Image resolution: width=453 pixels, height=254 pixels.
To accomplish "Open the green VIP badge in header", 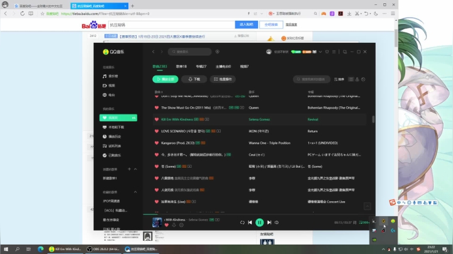I will (296, 52).
